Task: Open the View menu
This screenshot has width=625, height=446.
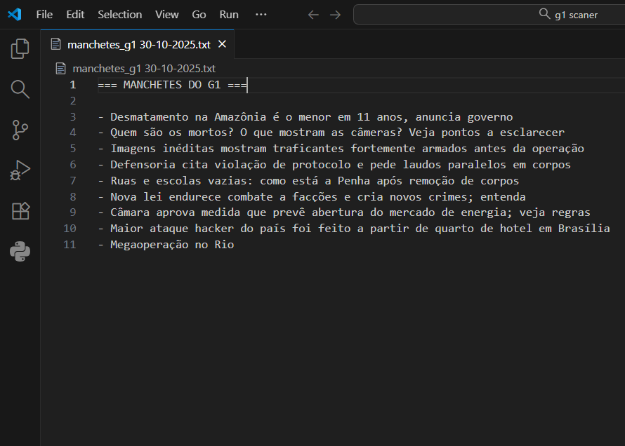Action: coord(166,15)
